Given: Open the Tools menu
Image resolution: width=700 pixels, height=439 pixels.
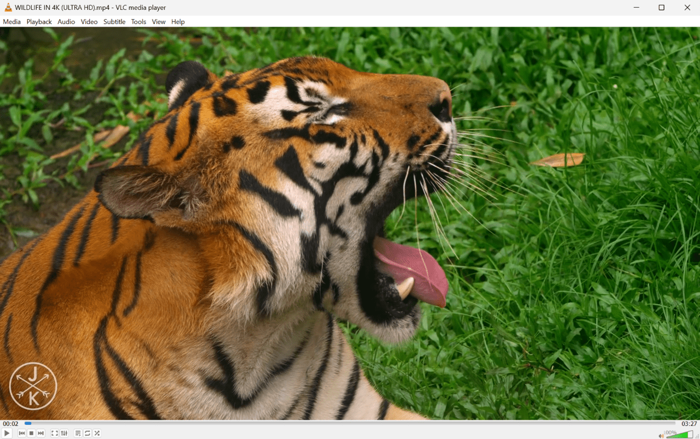Looking at the screenshot, I should [x=138, y=21].
